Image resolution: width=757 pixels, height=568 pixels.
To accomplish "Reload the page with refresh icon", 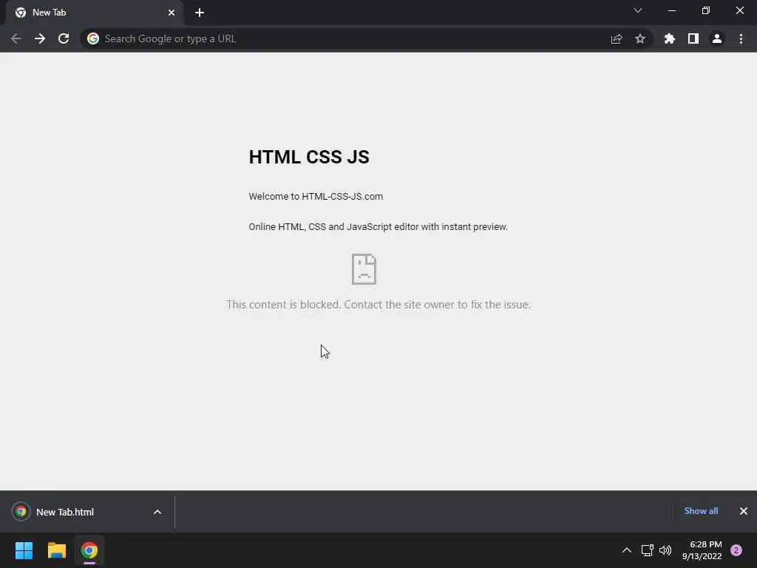I will [64, 38].
